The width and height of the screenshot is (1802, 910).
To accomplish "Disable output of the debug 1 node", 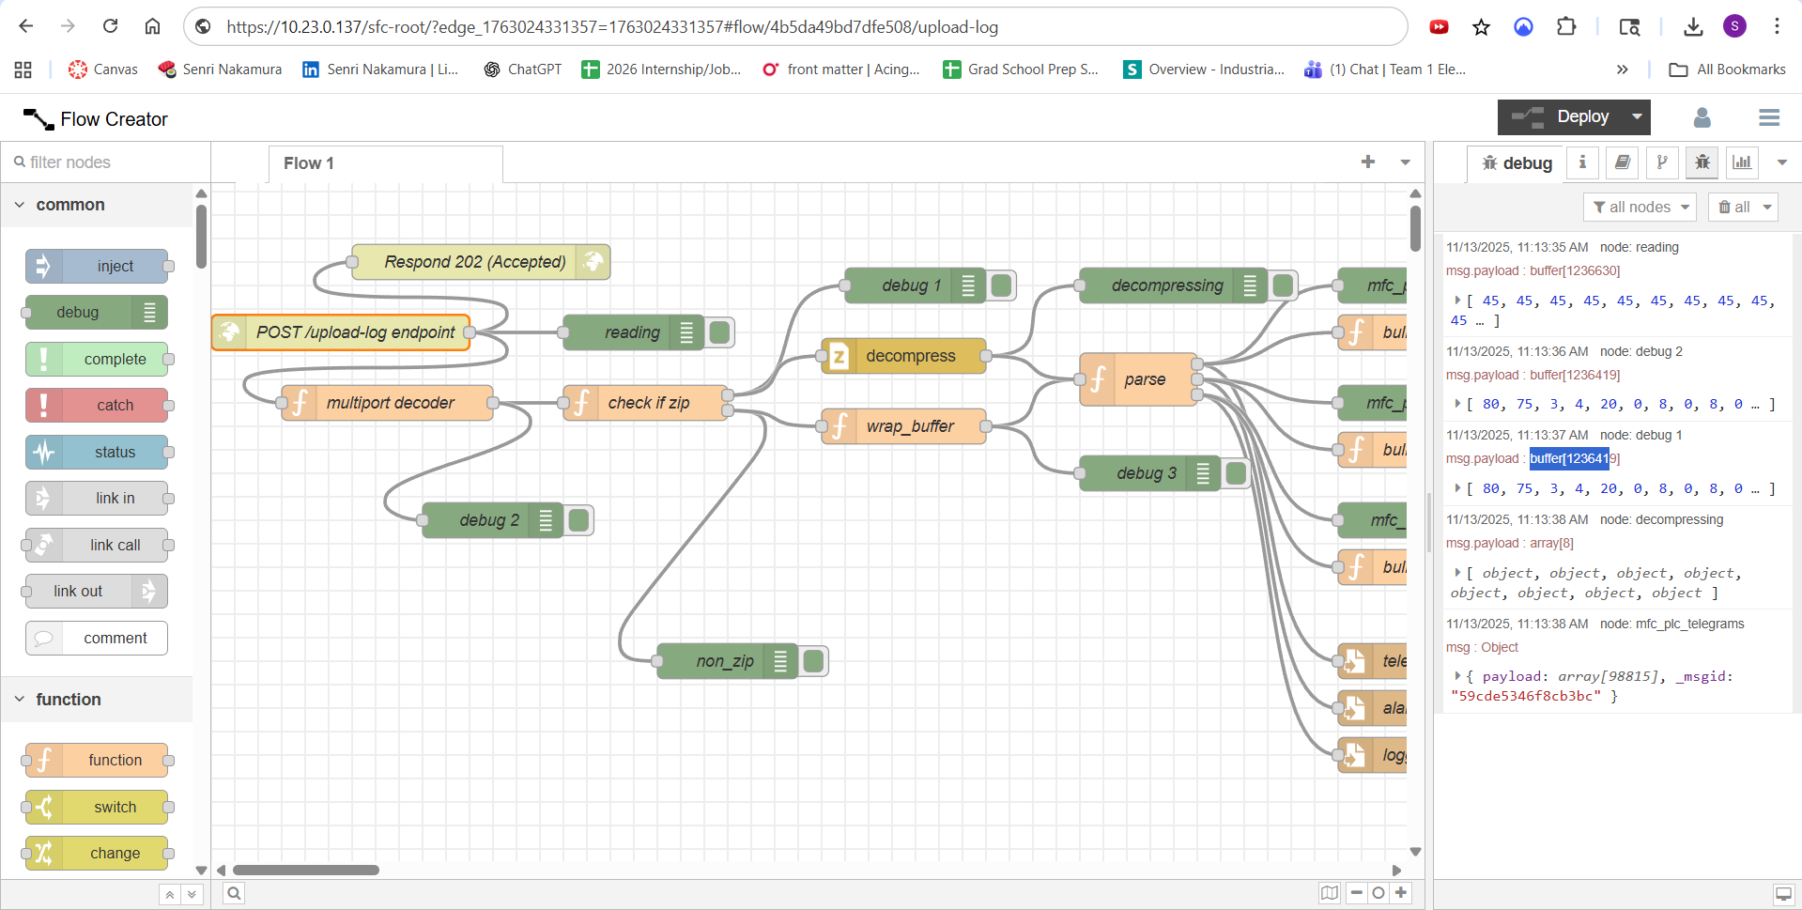I will coord(1001,285).
